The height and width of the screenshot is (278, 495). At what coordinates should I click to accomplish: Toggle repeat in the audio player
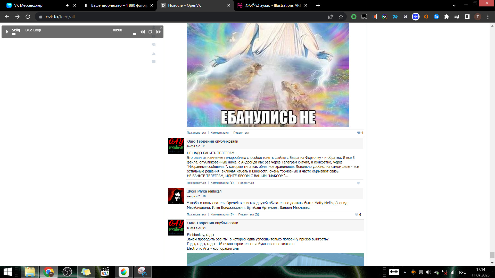150,32
